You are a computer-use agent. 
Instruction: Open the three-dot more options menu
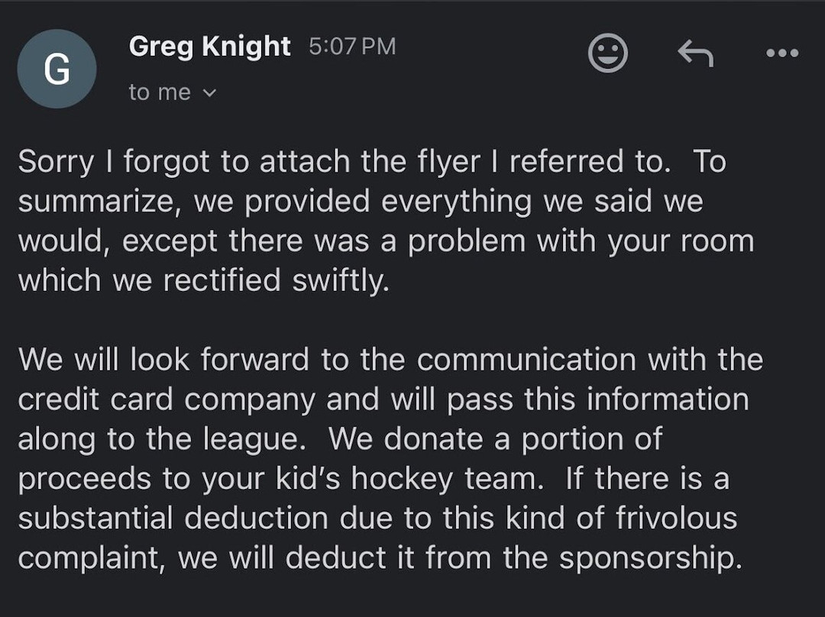[x=782, y=53]
